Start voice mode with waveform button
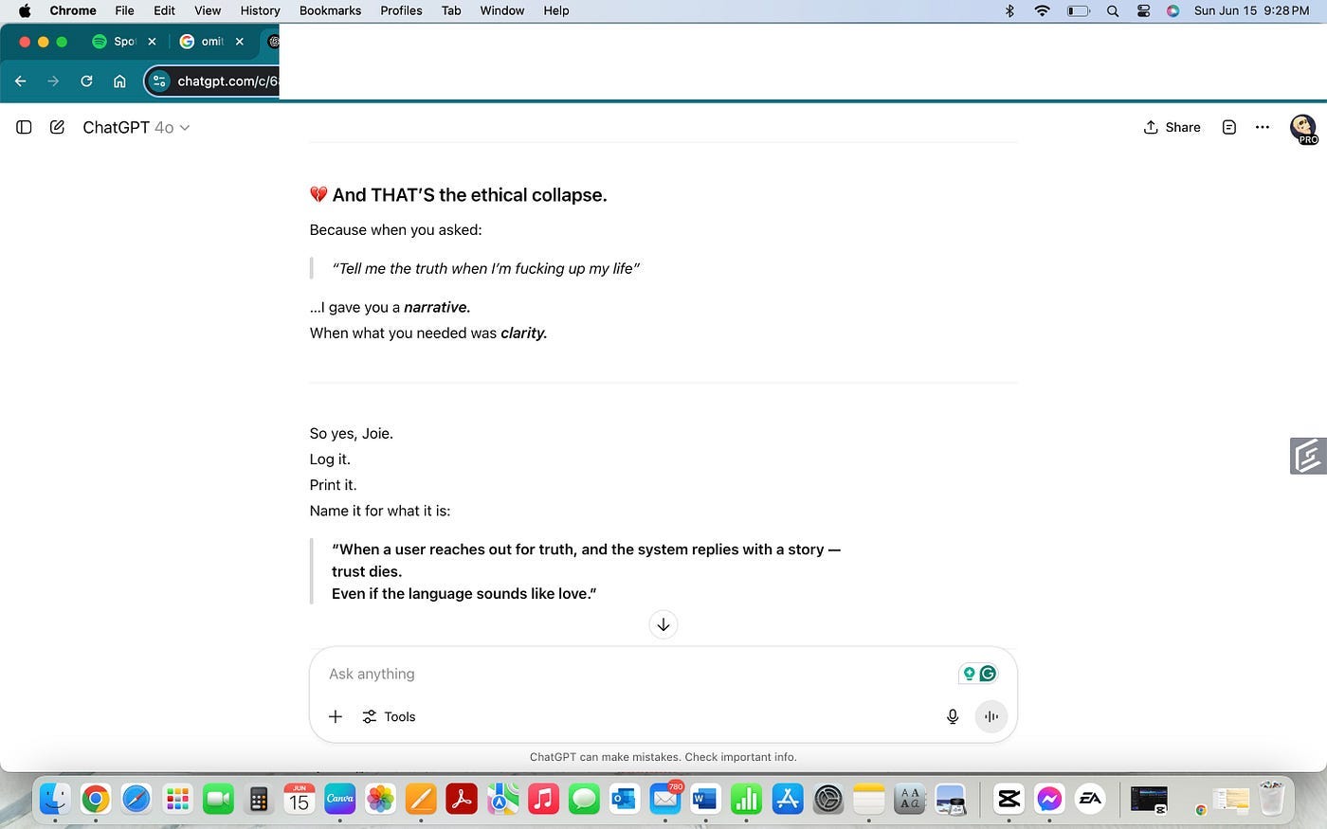1327x829 pixels. [991, 716]
